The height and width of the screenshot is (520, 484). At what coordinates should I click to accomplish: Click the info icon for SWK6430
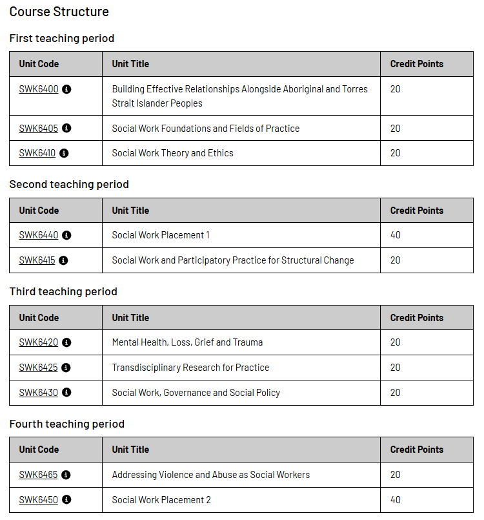pos(66,392)
